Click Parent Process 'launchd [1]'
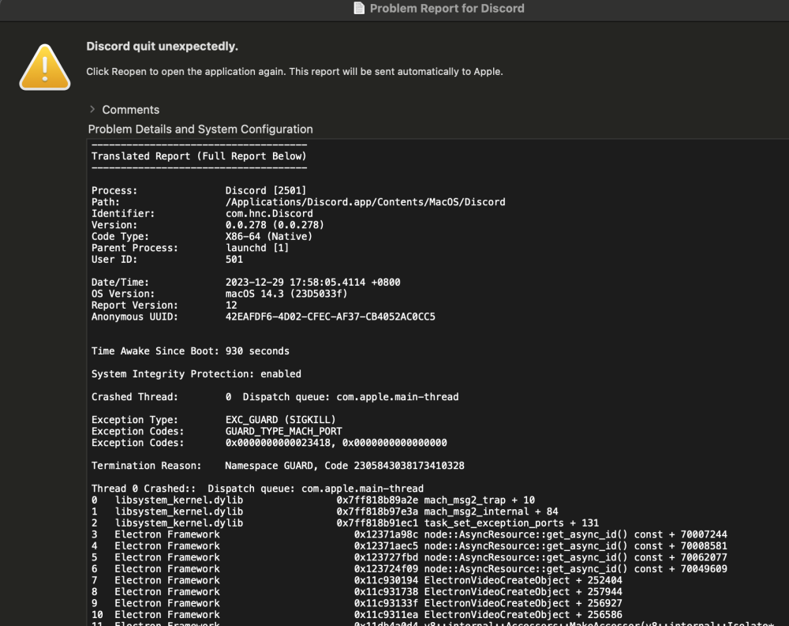The width and height of the screenshot is (789, 626). tap(257, 248)
